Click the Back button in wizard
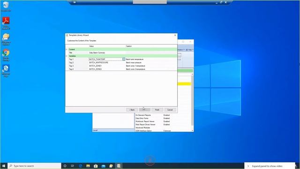 click(x=132, y=110)
